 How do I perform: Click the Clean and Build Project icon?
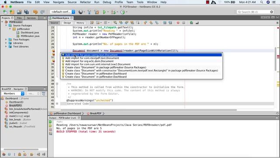(x=97, y=12)
